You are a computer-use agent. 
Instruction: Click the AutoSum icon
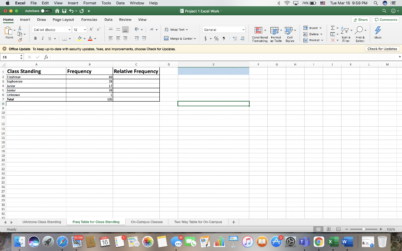pyautogui.click(x=332, y=28)
